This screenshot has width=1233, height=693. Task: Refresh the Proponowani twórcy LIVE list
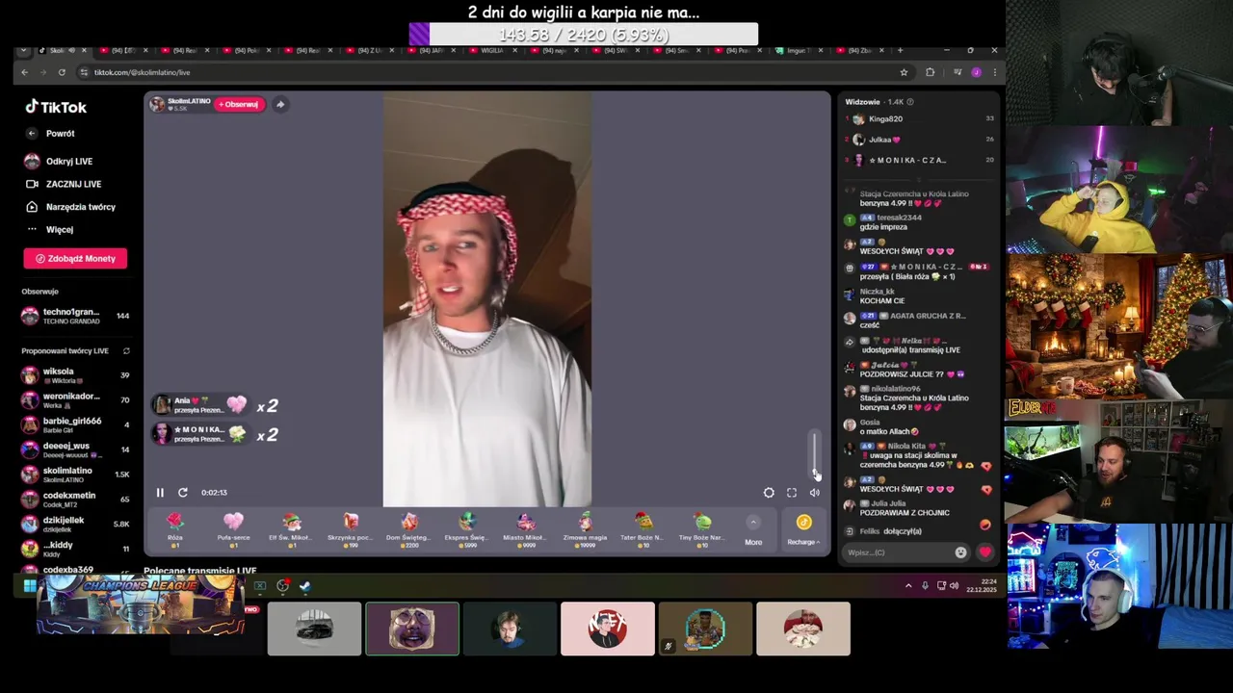tap(126, 351)
